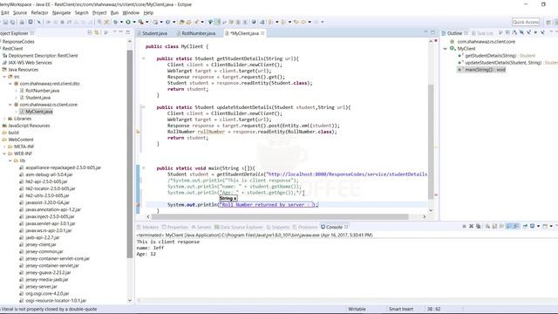Click the Run Last Tool icon
Screen dimensions: 558x314
[141, 22]
